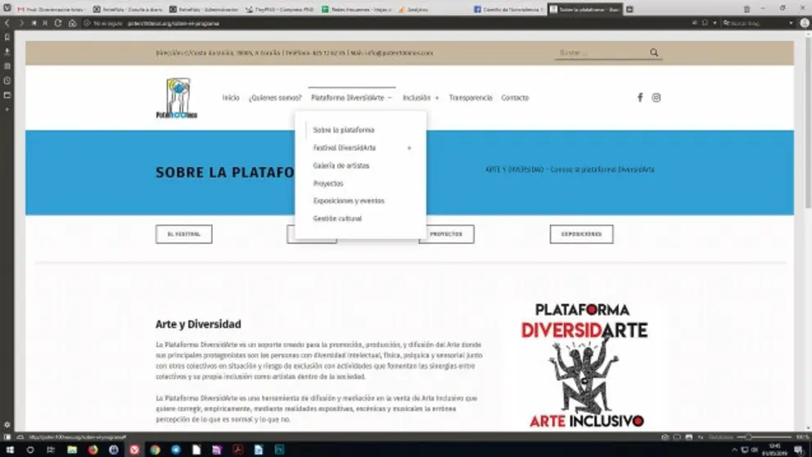Open Firefox from the taskbar

pos(92,450)
